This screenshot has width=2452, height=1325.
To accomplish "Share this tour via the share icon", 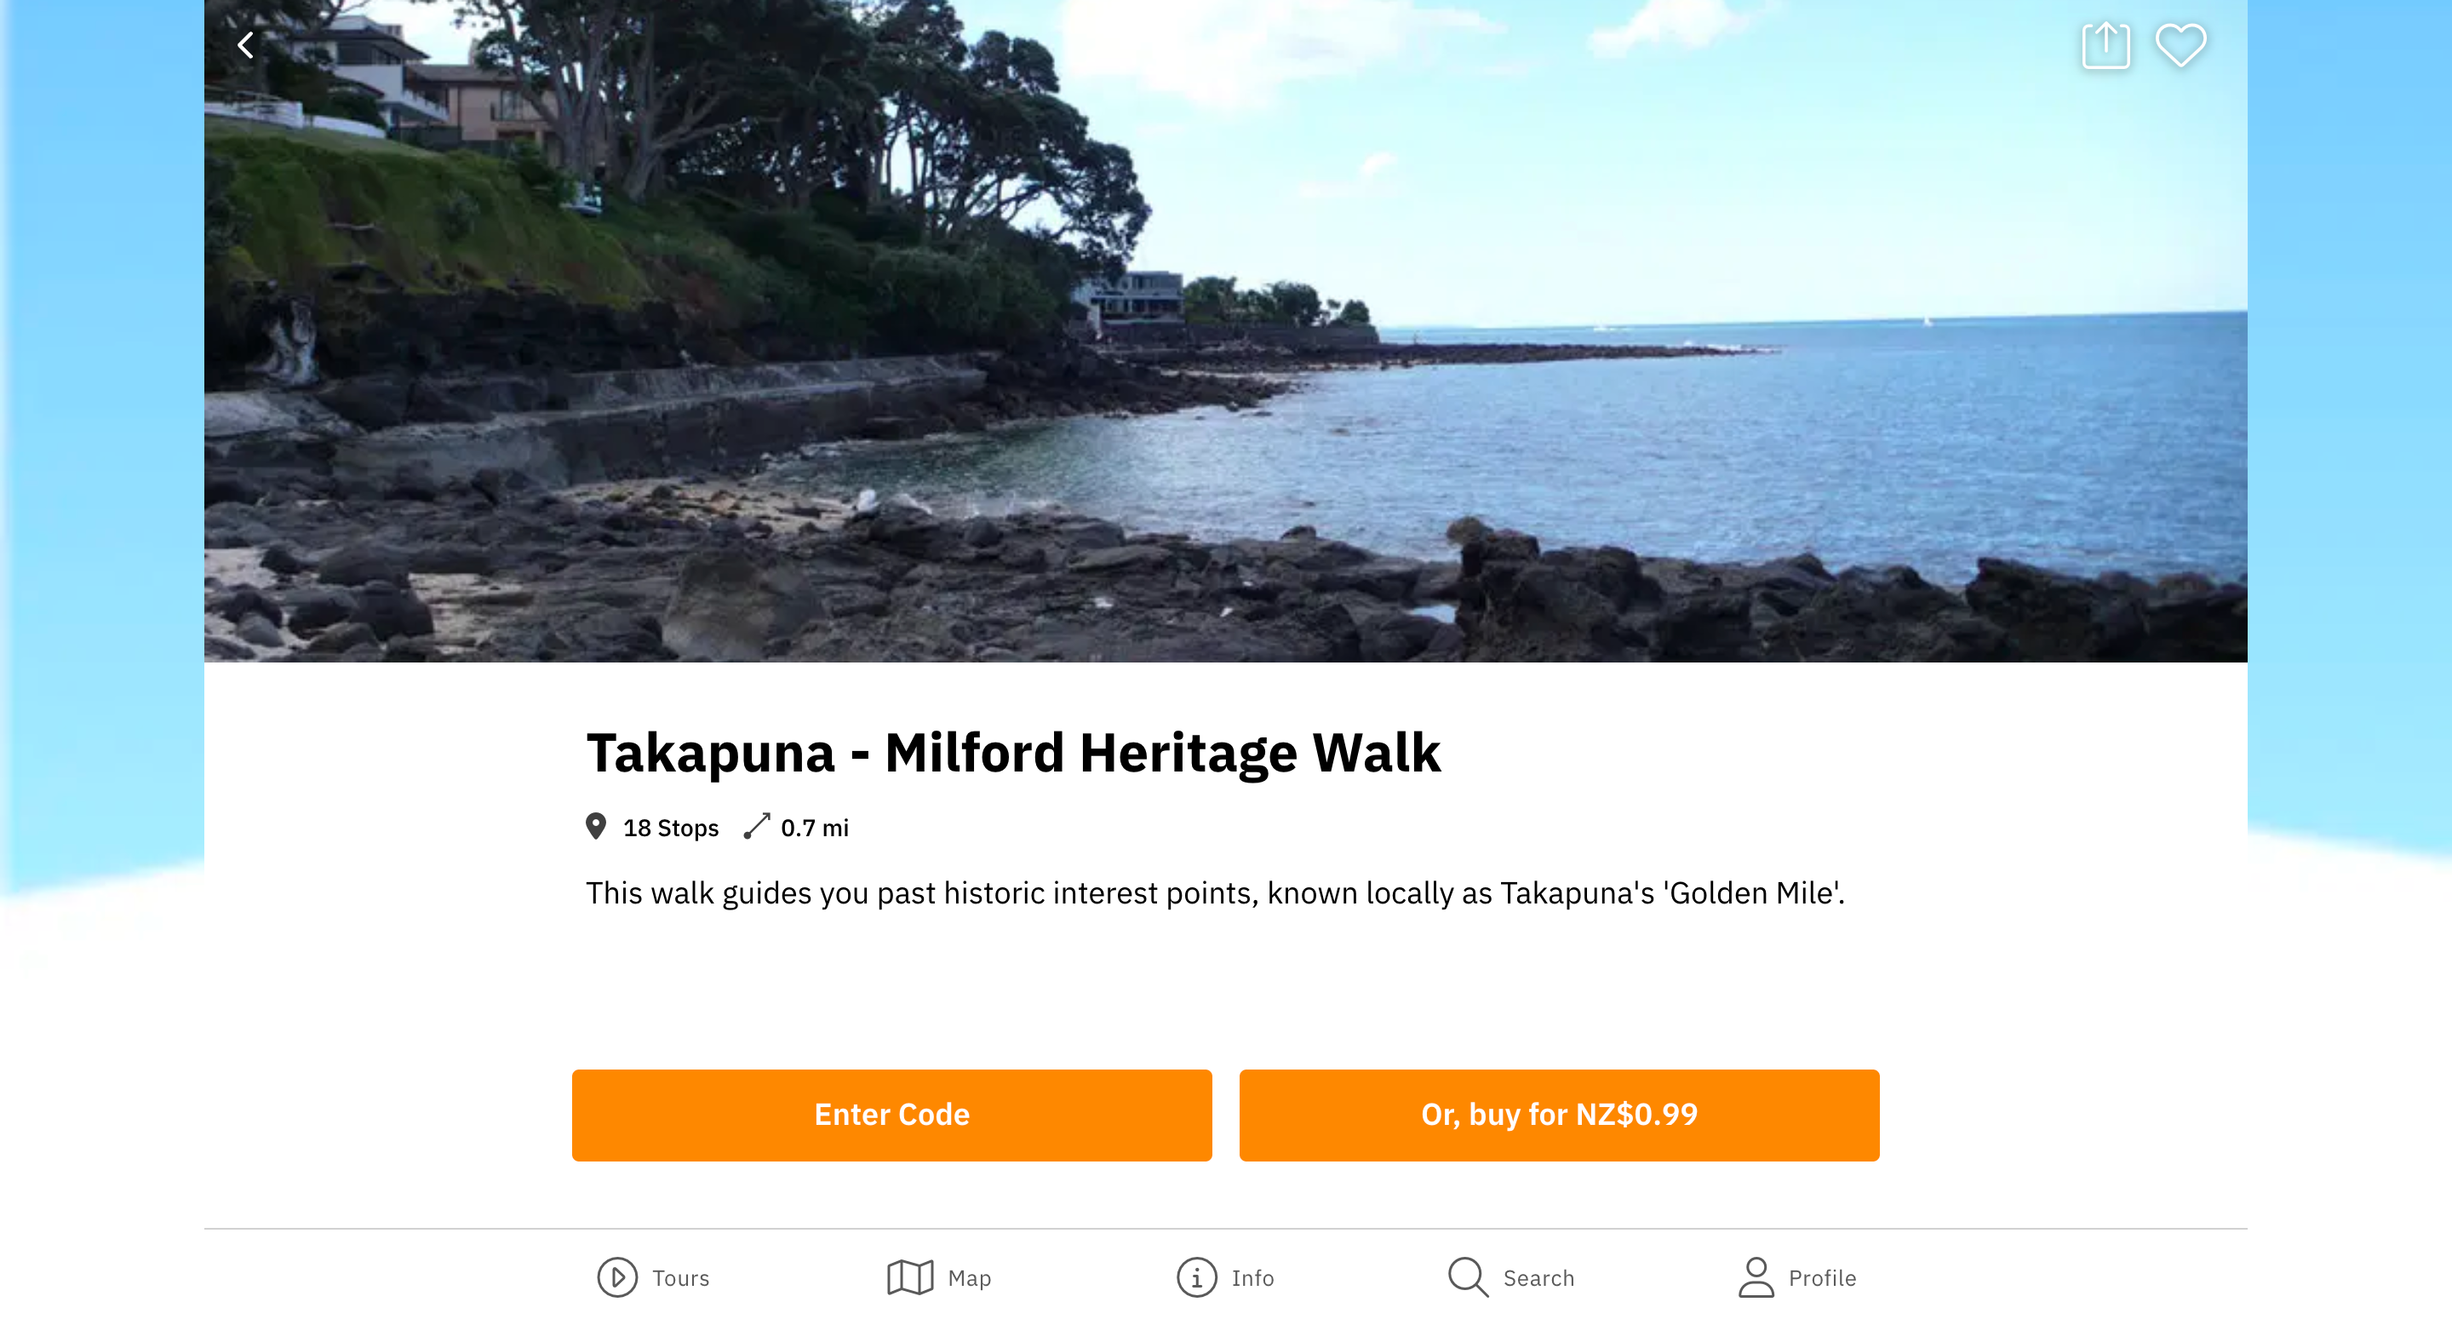I will pos(2105,45).
